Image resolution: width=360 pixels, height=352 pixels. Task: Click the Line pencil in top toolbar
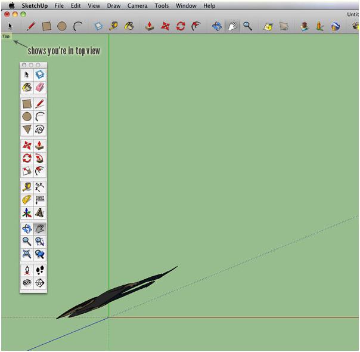(x=31, y=26)
